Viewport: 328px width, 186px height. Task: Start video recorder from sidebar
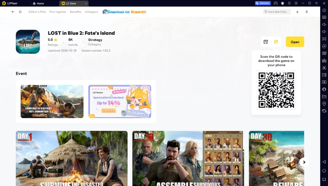pyautogui.click(x=324, y=75)
